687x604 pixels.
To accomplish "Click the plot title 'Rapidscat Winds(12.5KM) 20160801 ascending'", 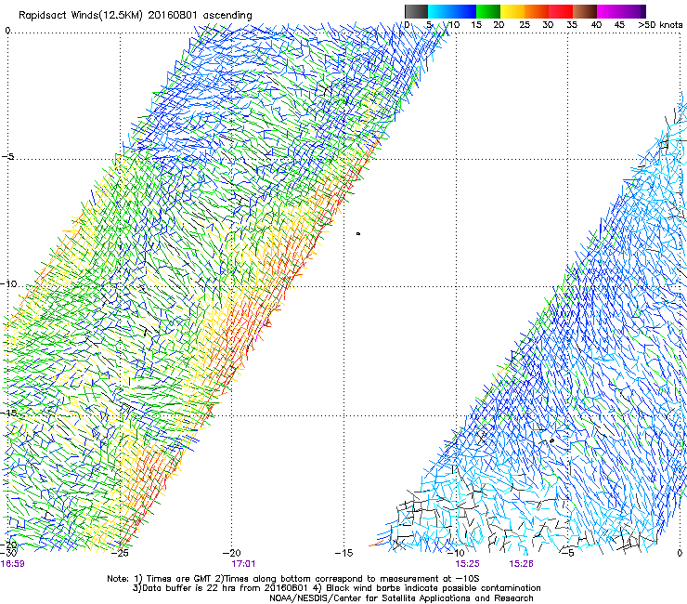I will pyautogui.click(x=136, y=15).
